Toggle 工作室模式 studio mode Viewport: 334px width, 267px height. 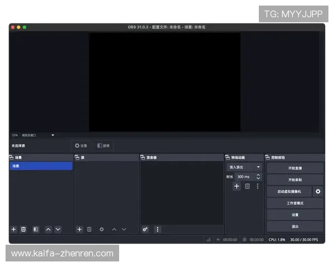(294, 203)
